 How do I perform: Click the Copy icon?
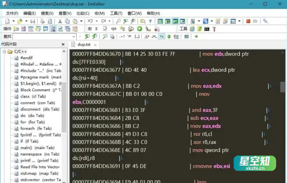(67, 21)
